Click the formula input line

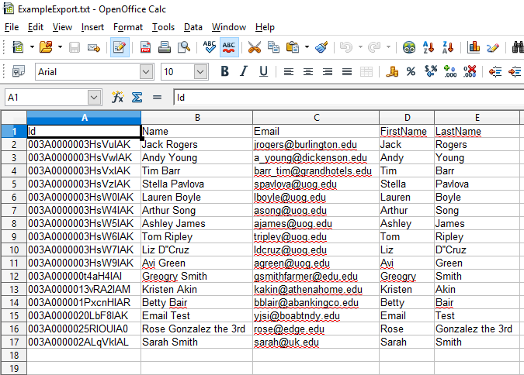pyautogui.click(x=349, y=98)
